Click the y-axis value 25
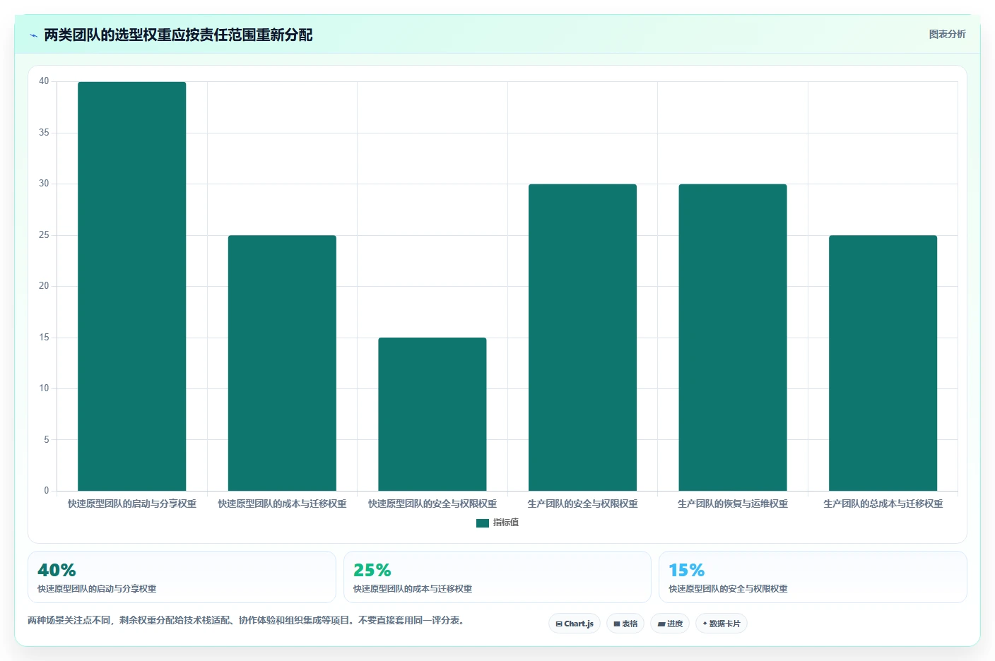Screen dimensions: 995x661 [x=44, y=235]
